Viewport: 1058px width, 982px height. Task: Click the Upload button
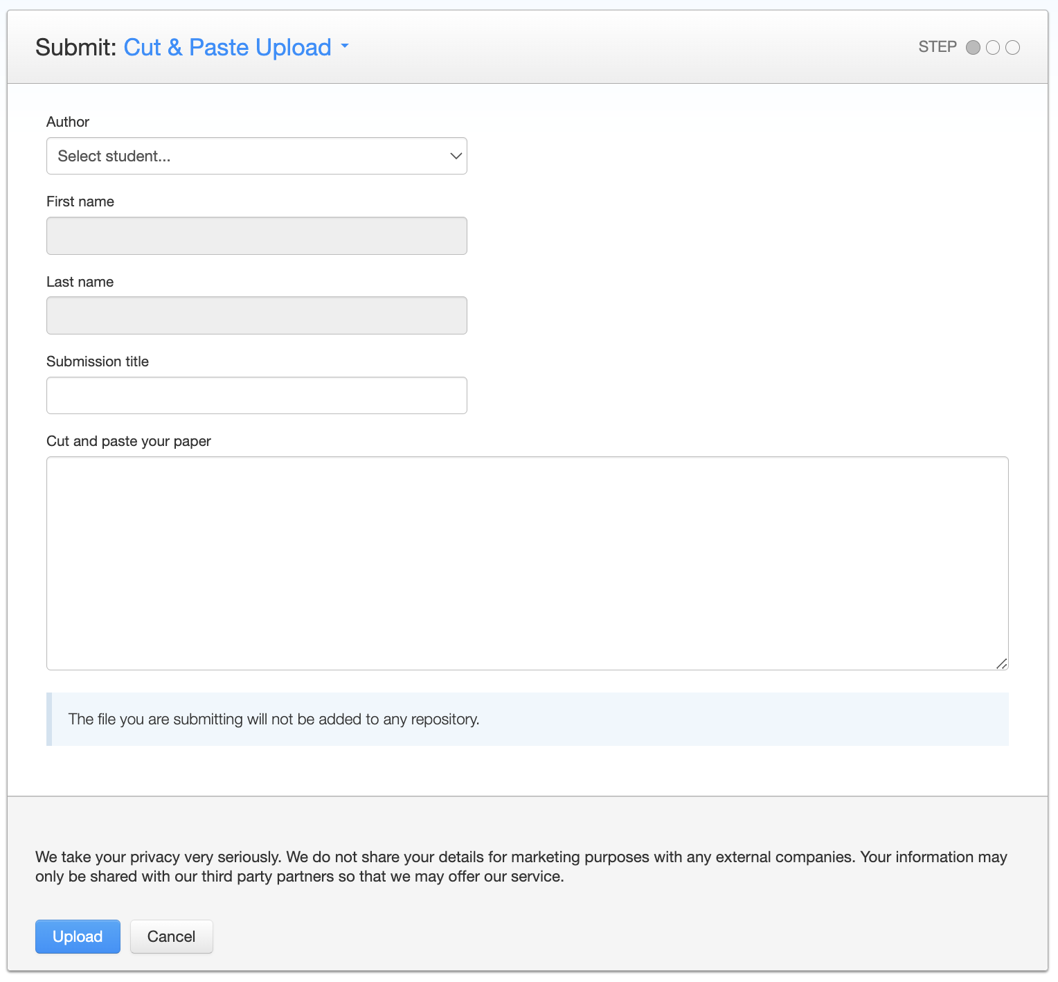click(x=78, y=936)
